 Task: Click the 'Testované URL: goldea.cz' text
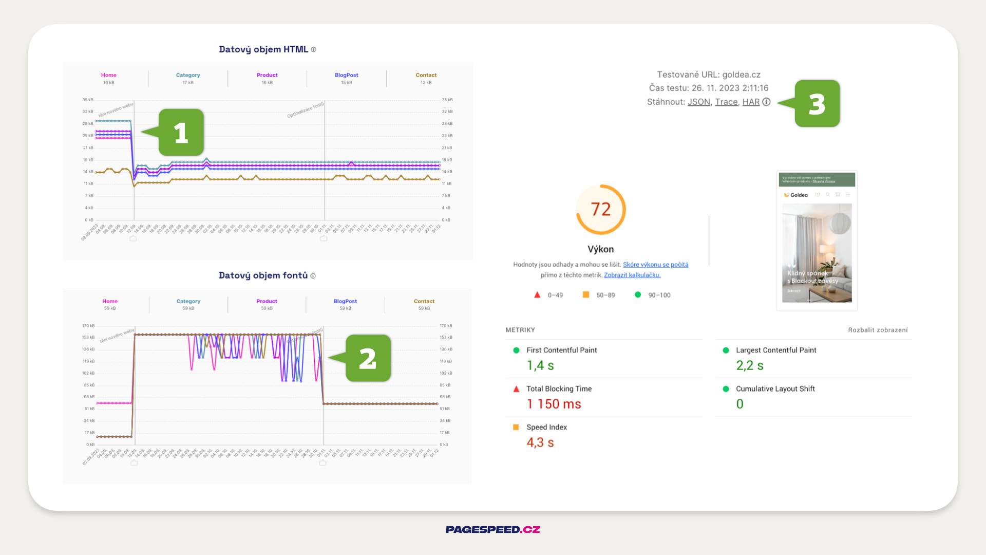709,75
